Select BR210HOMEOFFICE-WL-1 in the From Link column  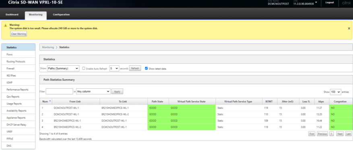click(68, 121)
